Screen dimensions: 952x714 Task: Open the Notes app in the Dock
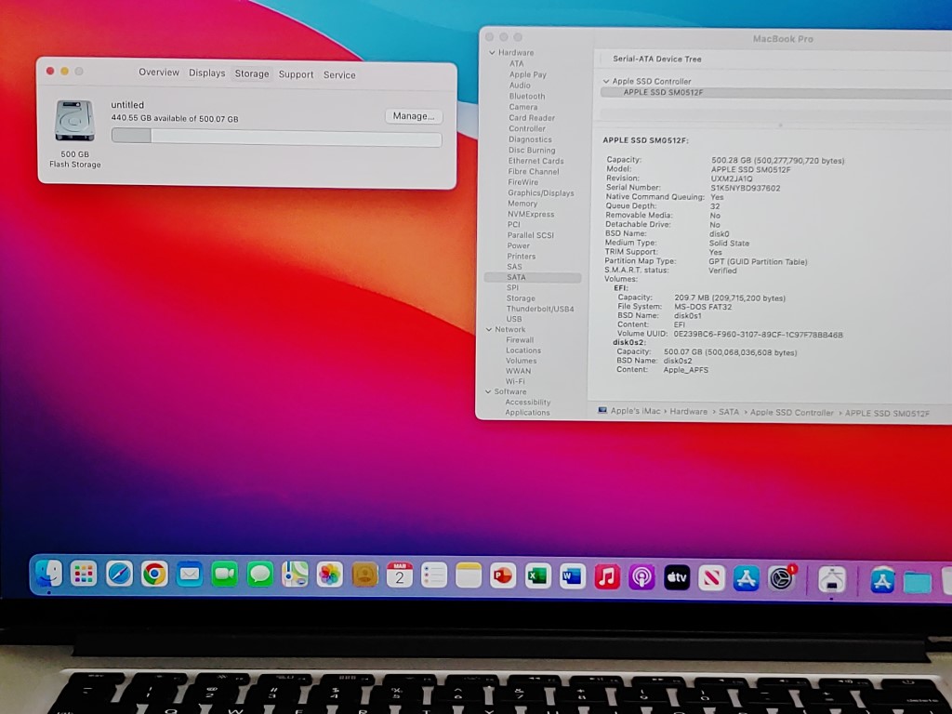coord(469,575)
